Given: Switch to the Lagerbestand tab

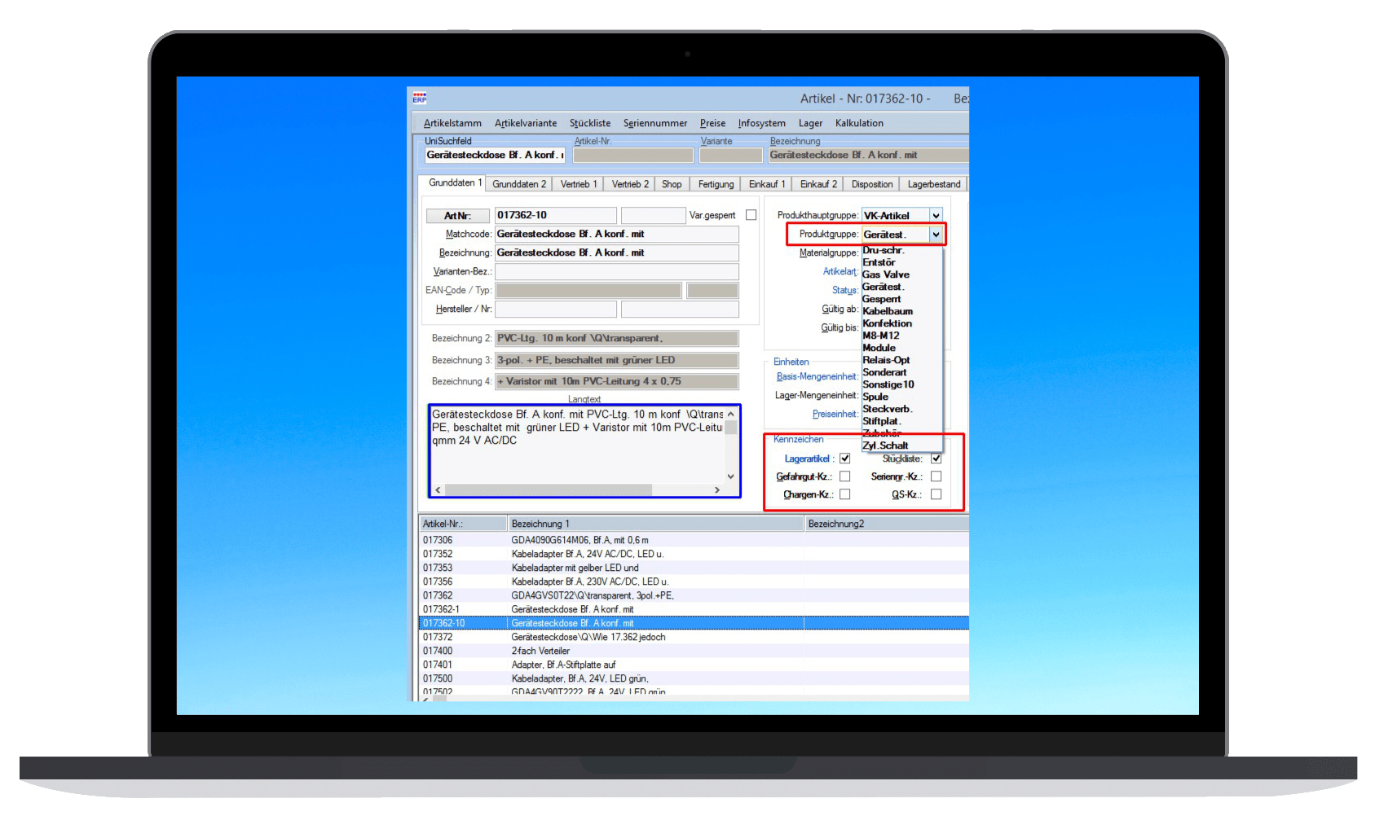Looking at the screenshot, I should [x=934, y=184].
